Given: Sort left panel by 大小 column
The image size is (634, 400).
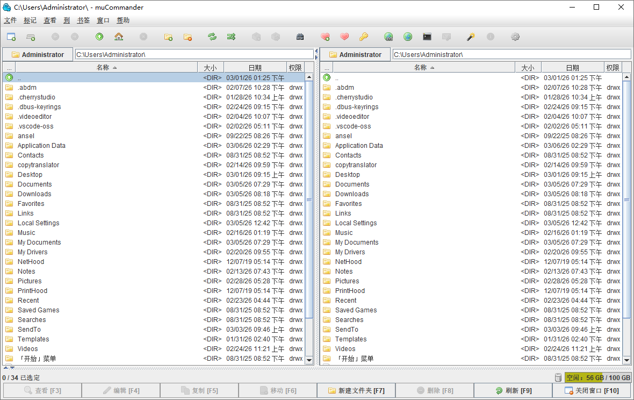Looking at the screenshot, I should (210, 67).
